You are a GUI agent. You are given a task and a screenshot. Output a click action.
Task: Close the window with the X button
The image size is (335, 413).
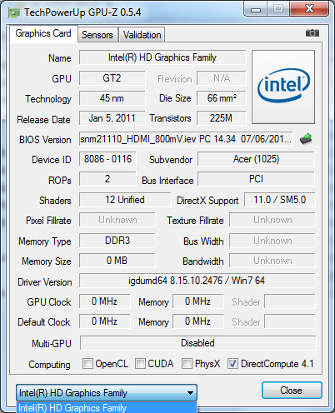pyautogui.click(x=309, y=9)
